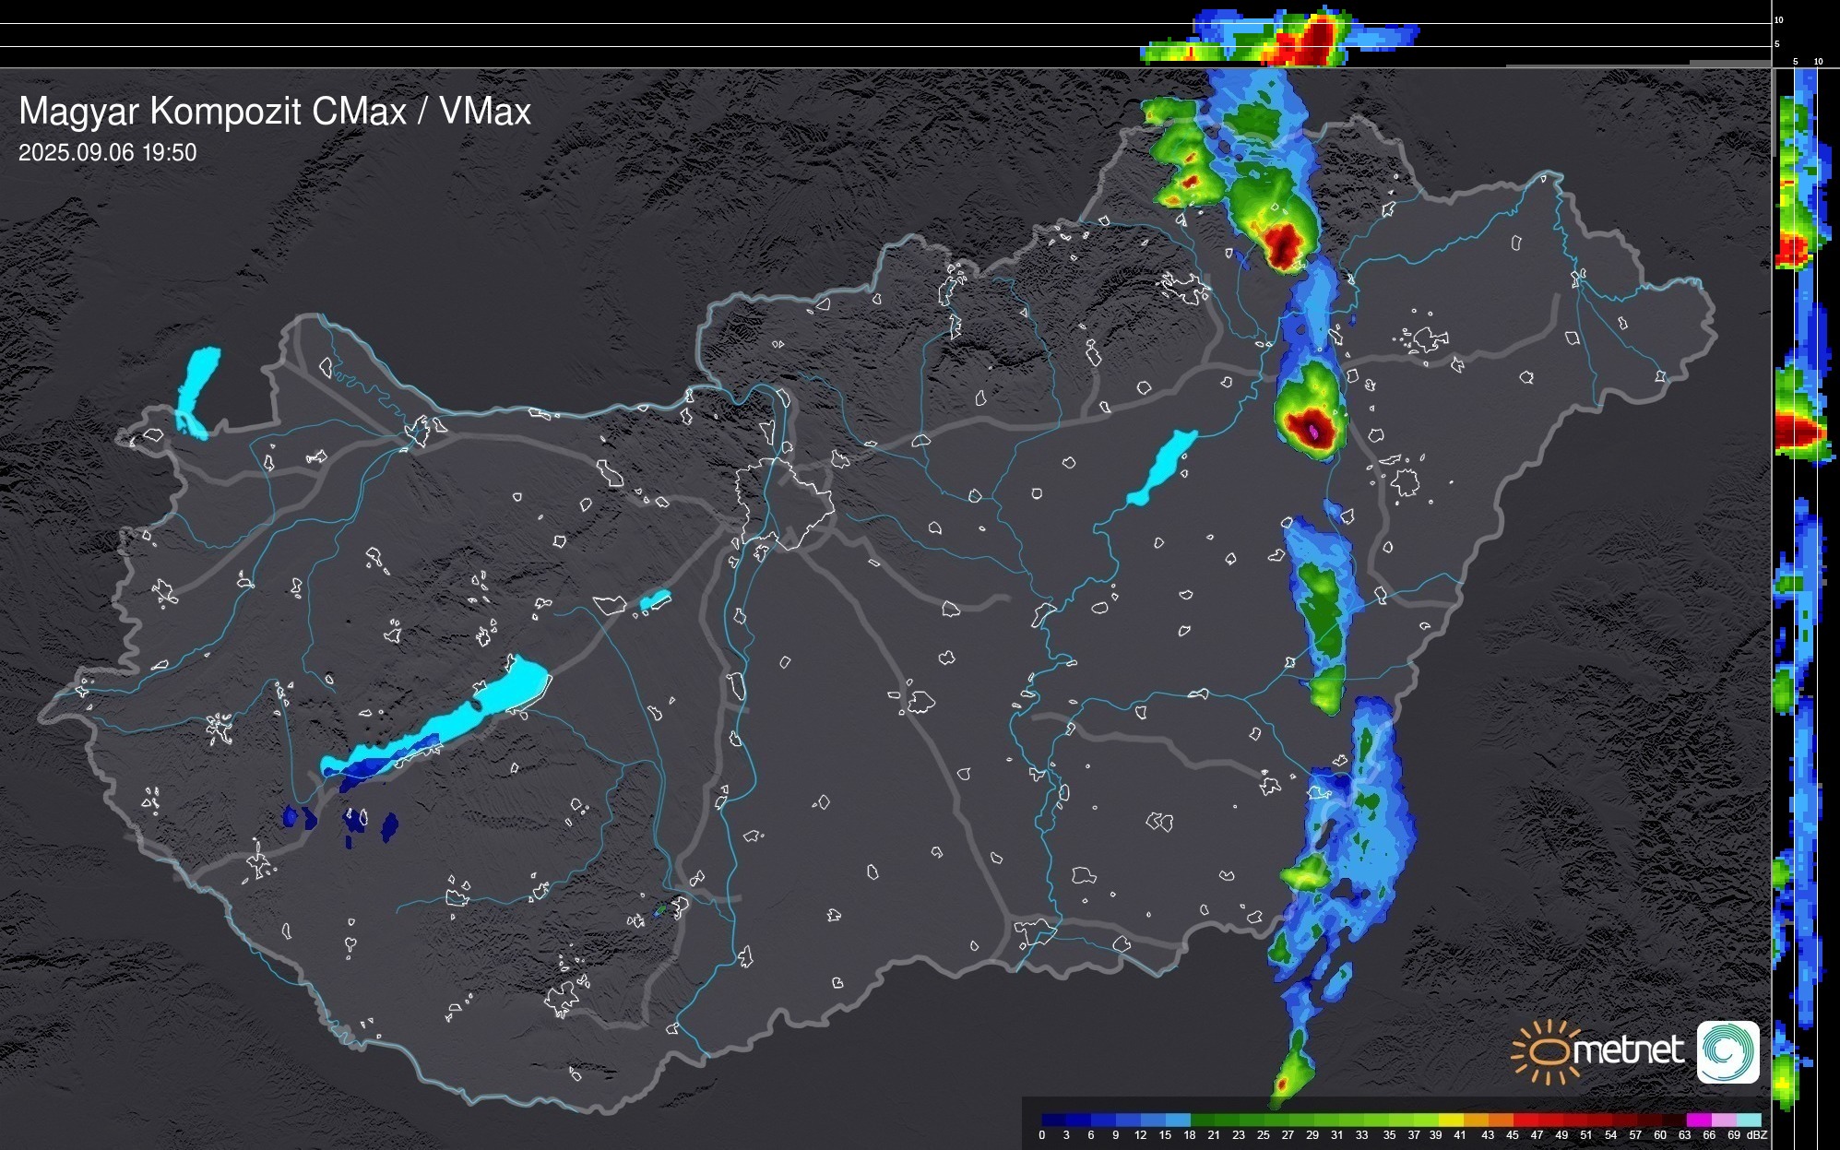1840x1150 pixels.
Task: Select the magenta 63 dBZ legend swatch
Action: 1697,1120
